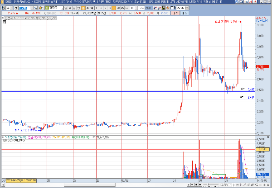Select the 45-minute interval button
Image resolution: width=272 pixels, height=189 pixels.
click(x=122, y=8)
